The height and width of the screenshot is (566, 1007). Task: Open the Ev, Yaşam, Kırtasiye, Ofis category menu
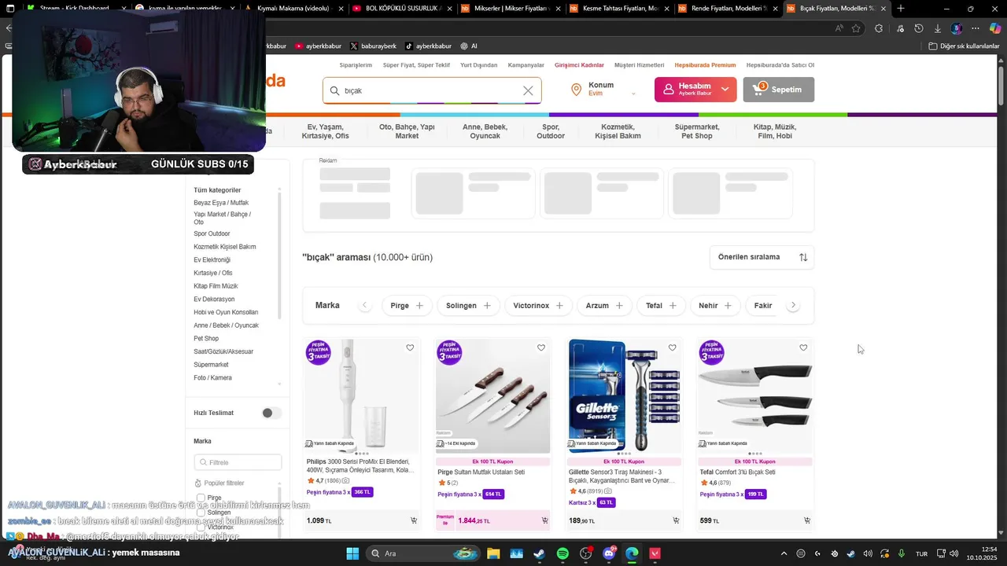click(x=325, y=131)
